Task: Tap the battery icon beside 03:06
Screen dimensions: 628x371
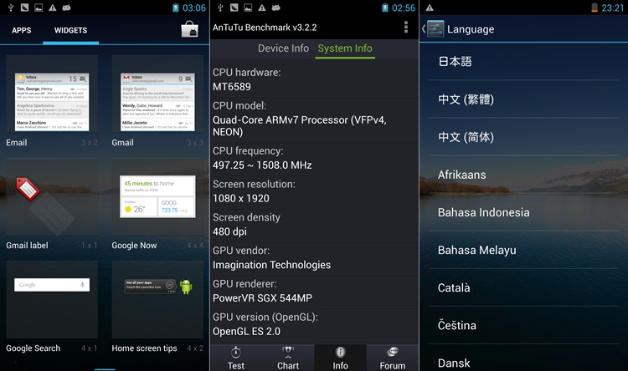Action: coord(176,8)
